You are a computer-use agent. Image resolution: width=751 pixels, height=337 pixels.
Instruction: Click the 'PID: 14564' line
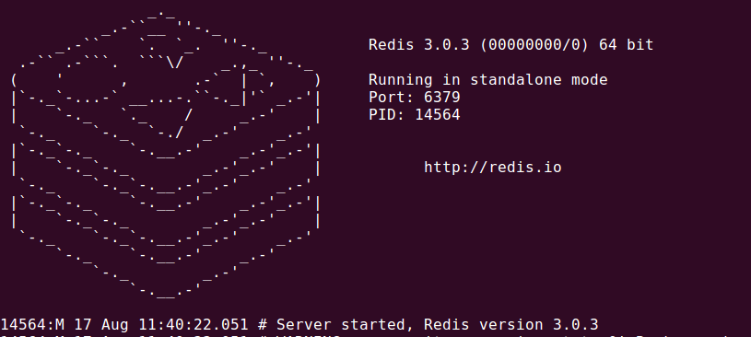(415, 115)
